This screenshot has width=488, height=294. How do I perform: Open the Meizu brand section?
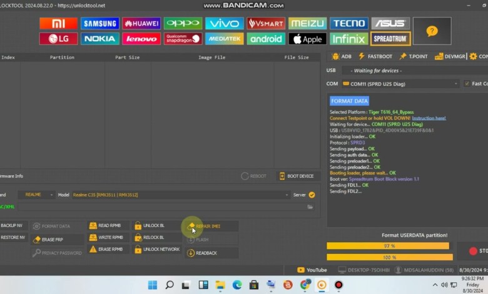point(307,23)
